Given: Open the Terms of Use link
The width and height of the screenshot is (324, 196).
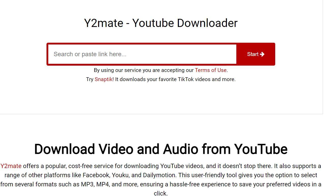Looking at the screenshot, I should pyautogui.click(x=210, y=70).
